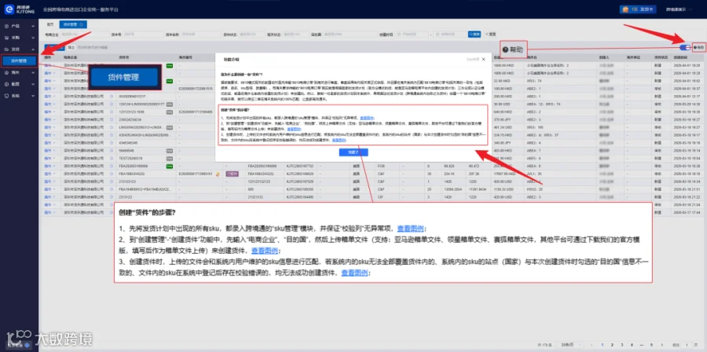The width and height of the screenshot is (707, 352).
Task: Go to page 2 in pagination
Action: click(614, 345)
